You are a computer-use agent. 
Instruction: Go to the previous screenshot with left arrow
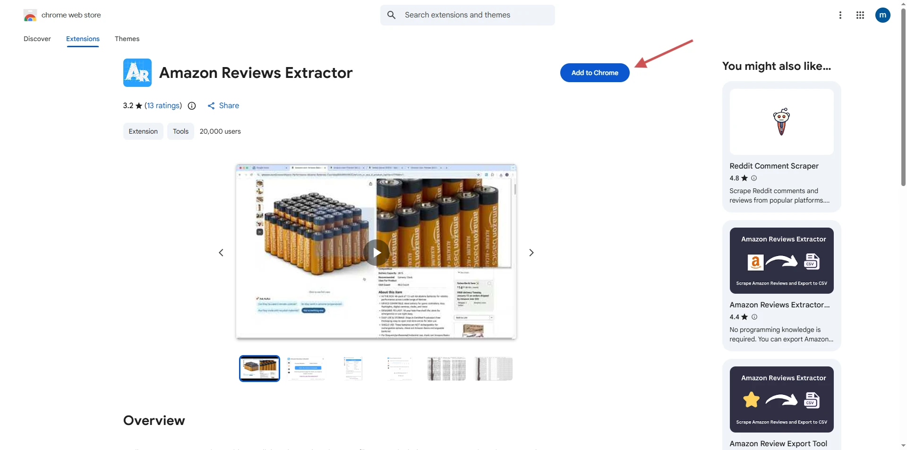coord(221,253)
